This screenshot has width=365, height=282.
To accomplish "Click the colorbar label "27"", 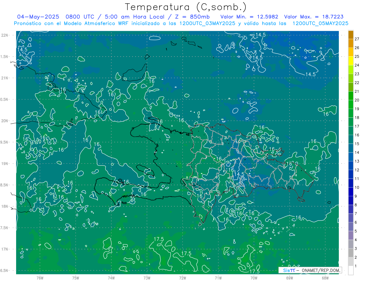I will coord(357,39).
